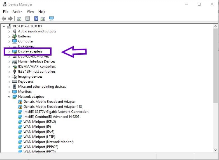
Task: Select the Display adapters label
Action: pos(30,51)
